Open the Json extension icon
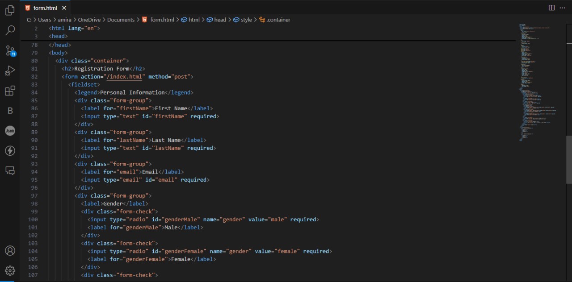This screenshot has width=572, height=282. pos(10,131)
